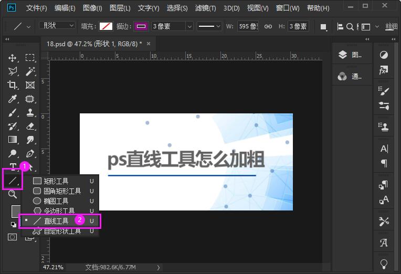401x274 pixels.
Task: Open the 文件(F) menu
Action: point(36,8)
